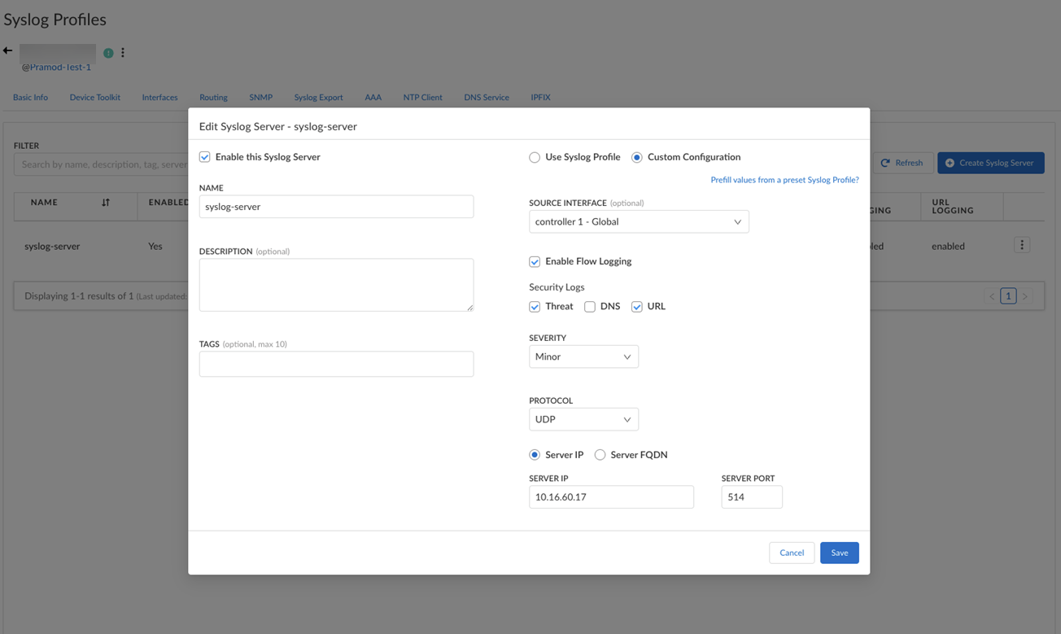Click the back arrow icon

point(7,50)
